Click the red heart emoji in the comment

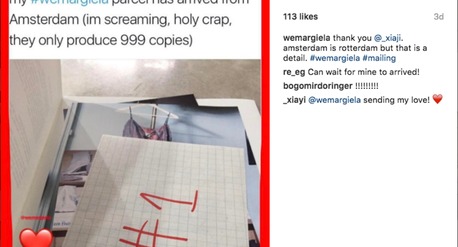[437, 99]
